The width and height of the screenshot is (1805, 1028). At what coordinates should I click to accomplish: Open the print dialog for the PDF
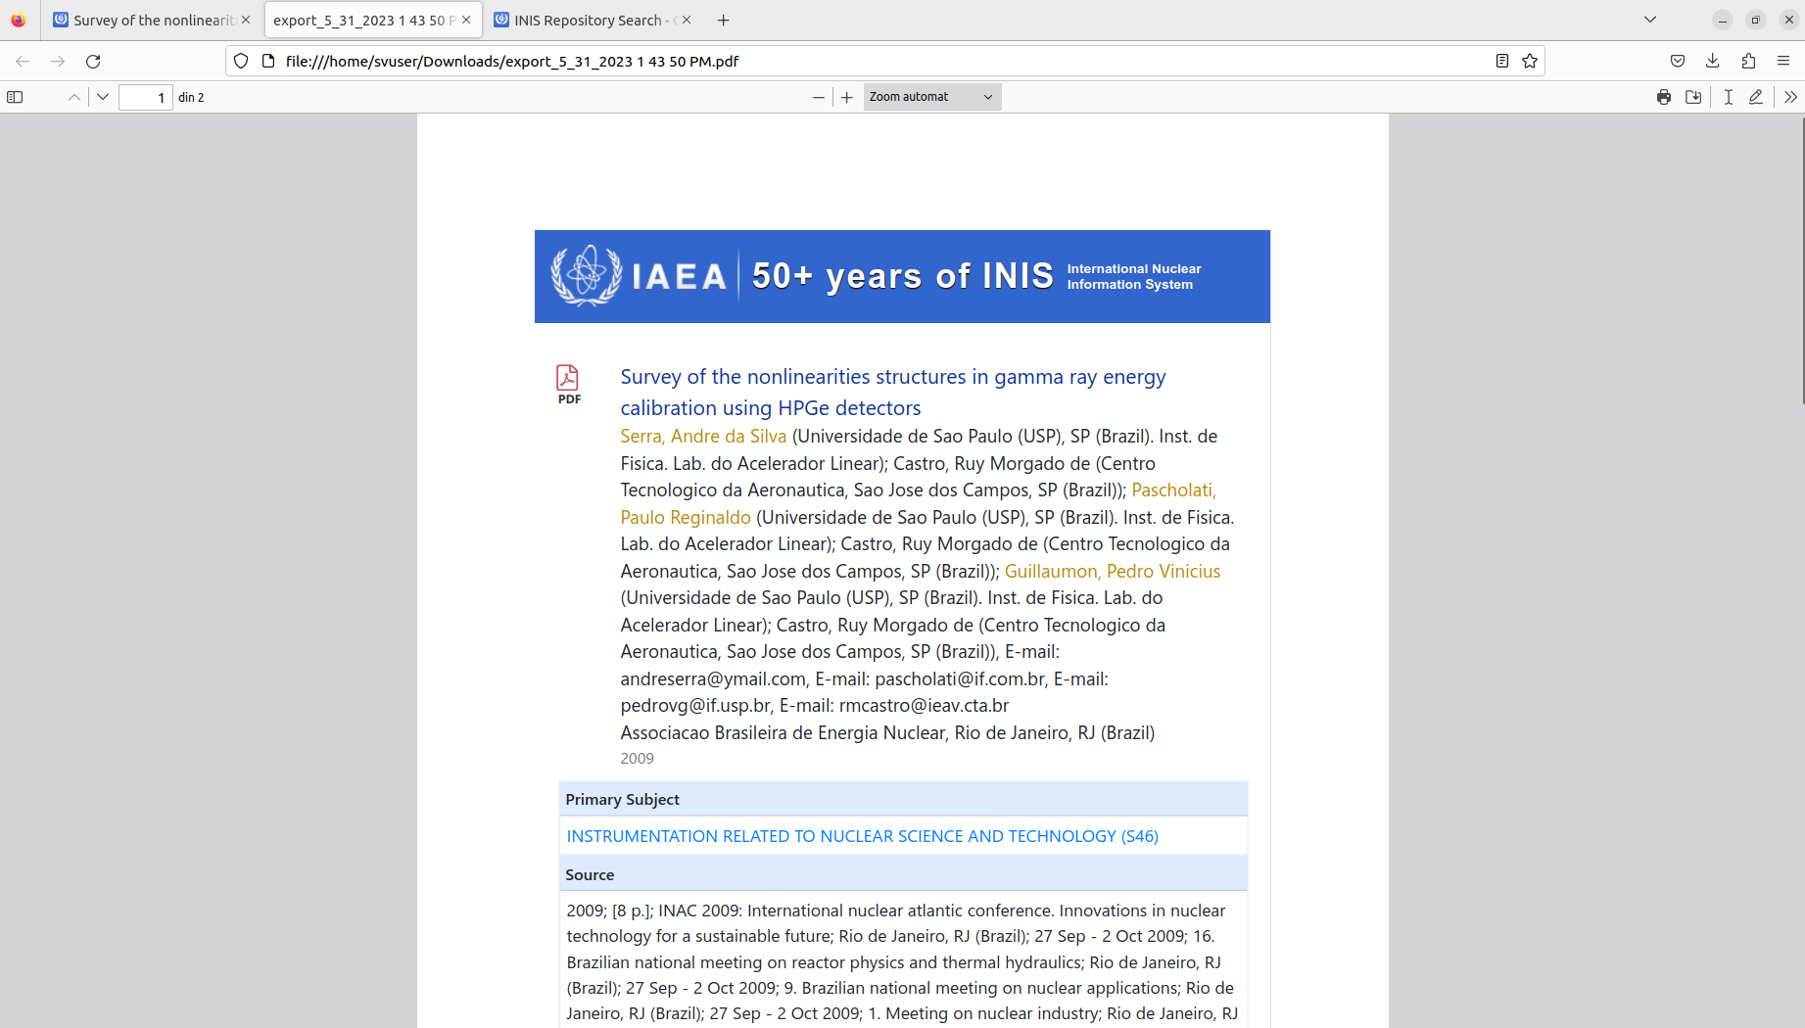pyautogui.click(x=1663, y=97)
